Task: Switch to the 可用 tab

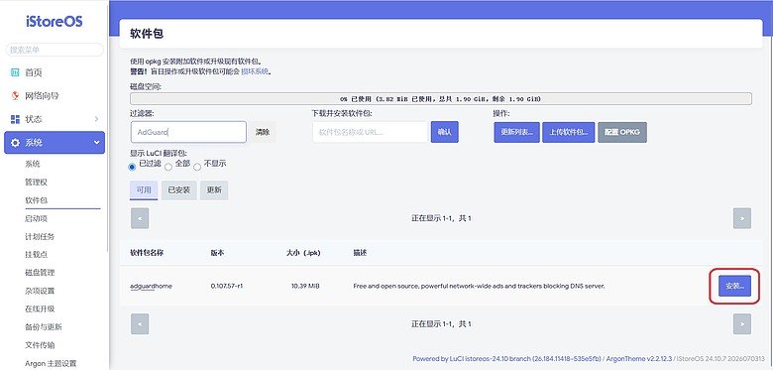Action: click(x=144, y=189)
